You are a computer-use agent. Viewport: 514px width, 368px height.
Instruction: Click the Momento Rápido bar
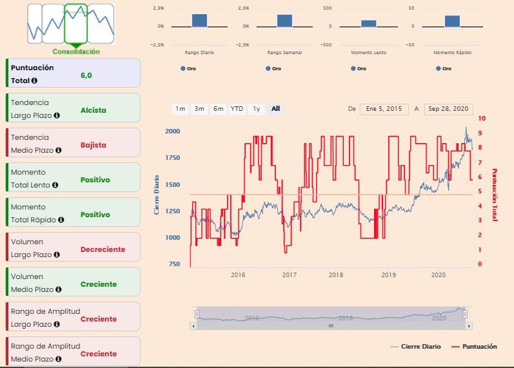(x=452, y=21)
